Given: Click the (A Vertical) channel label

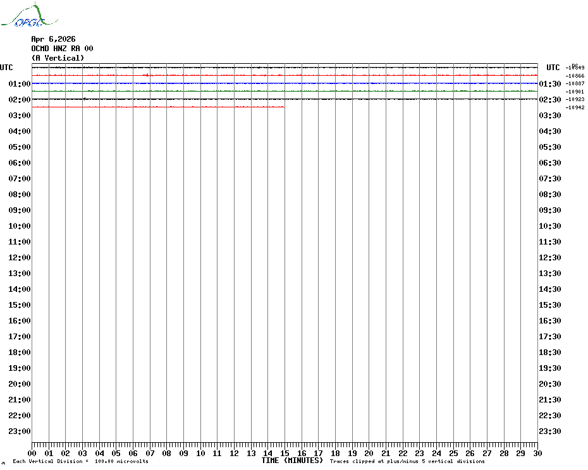Looking at the screenshot, I should tap(58, 58).
